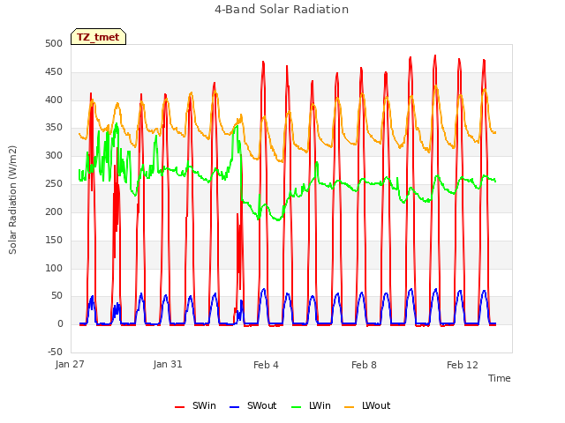This screenshot has height=423, width=565.
Task: Click the chart title 4-Band Solar Radiation
Action: pos(282,10)
